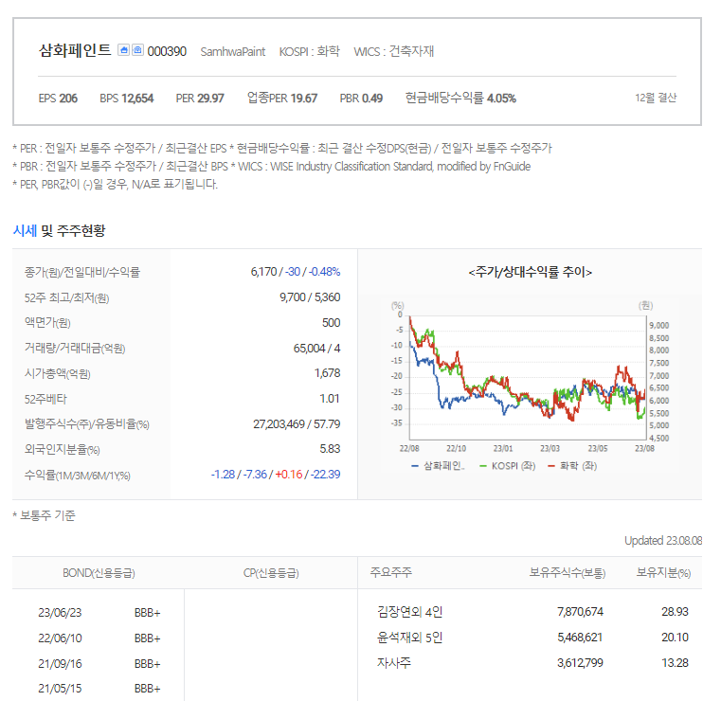Select the par value 500
This screenshot has height=701, width=703.
point(331,323)
